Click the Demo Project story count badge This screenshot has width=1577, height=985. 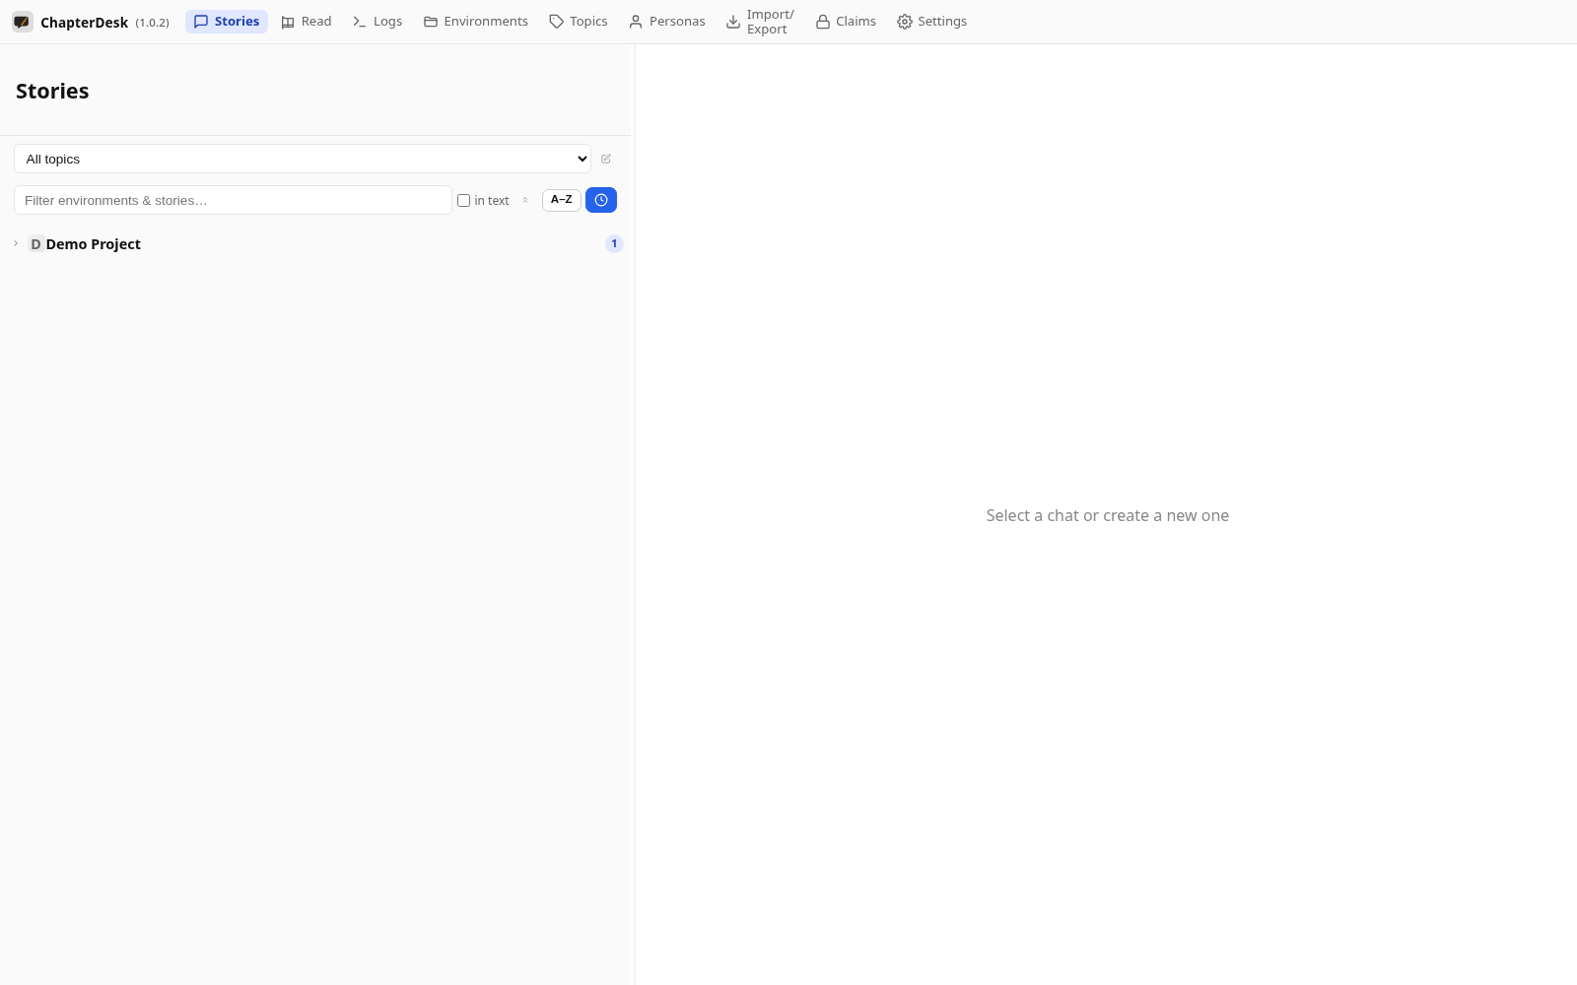[614, 243]
